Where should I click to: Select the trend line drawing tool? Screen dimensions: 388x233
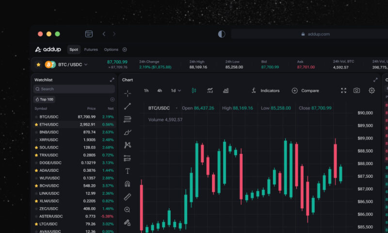pos(128,106)
